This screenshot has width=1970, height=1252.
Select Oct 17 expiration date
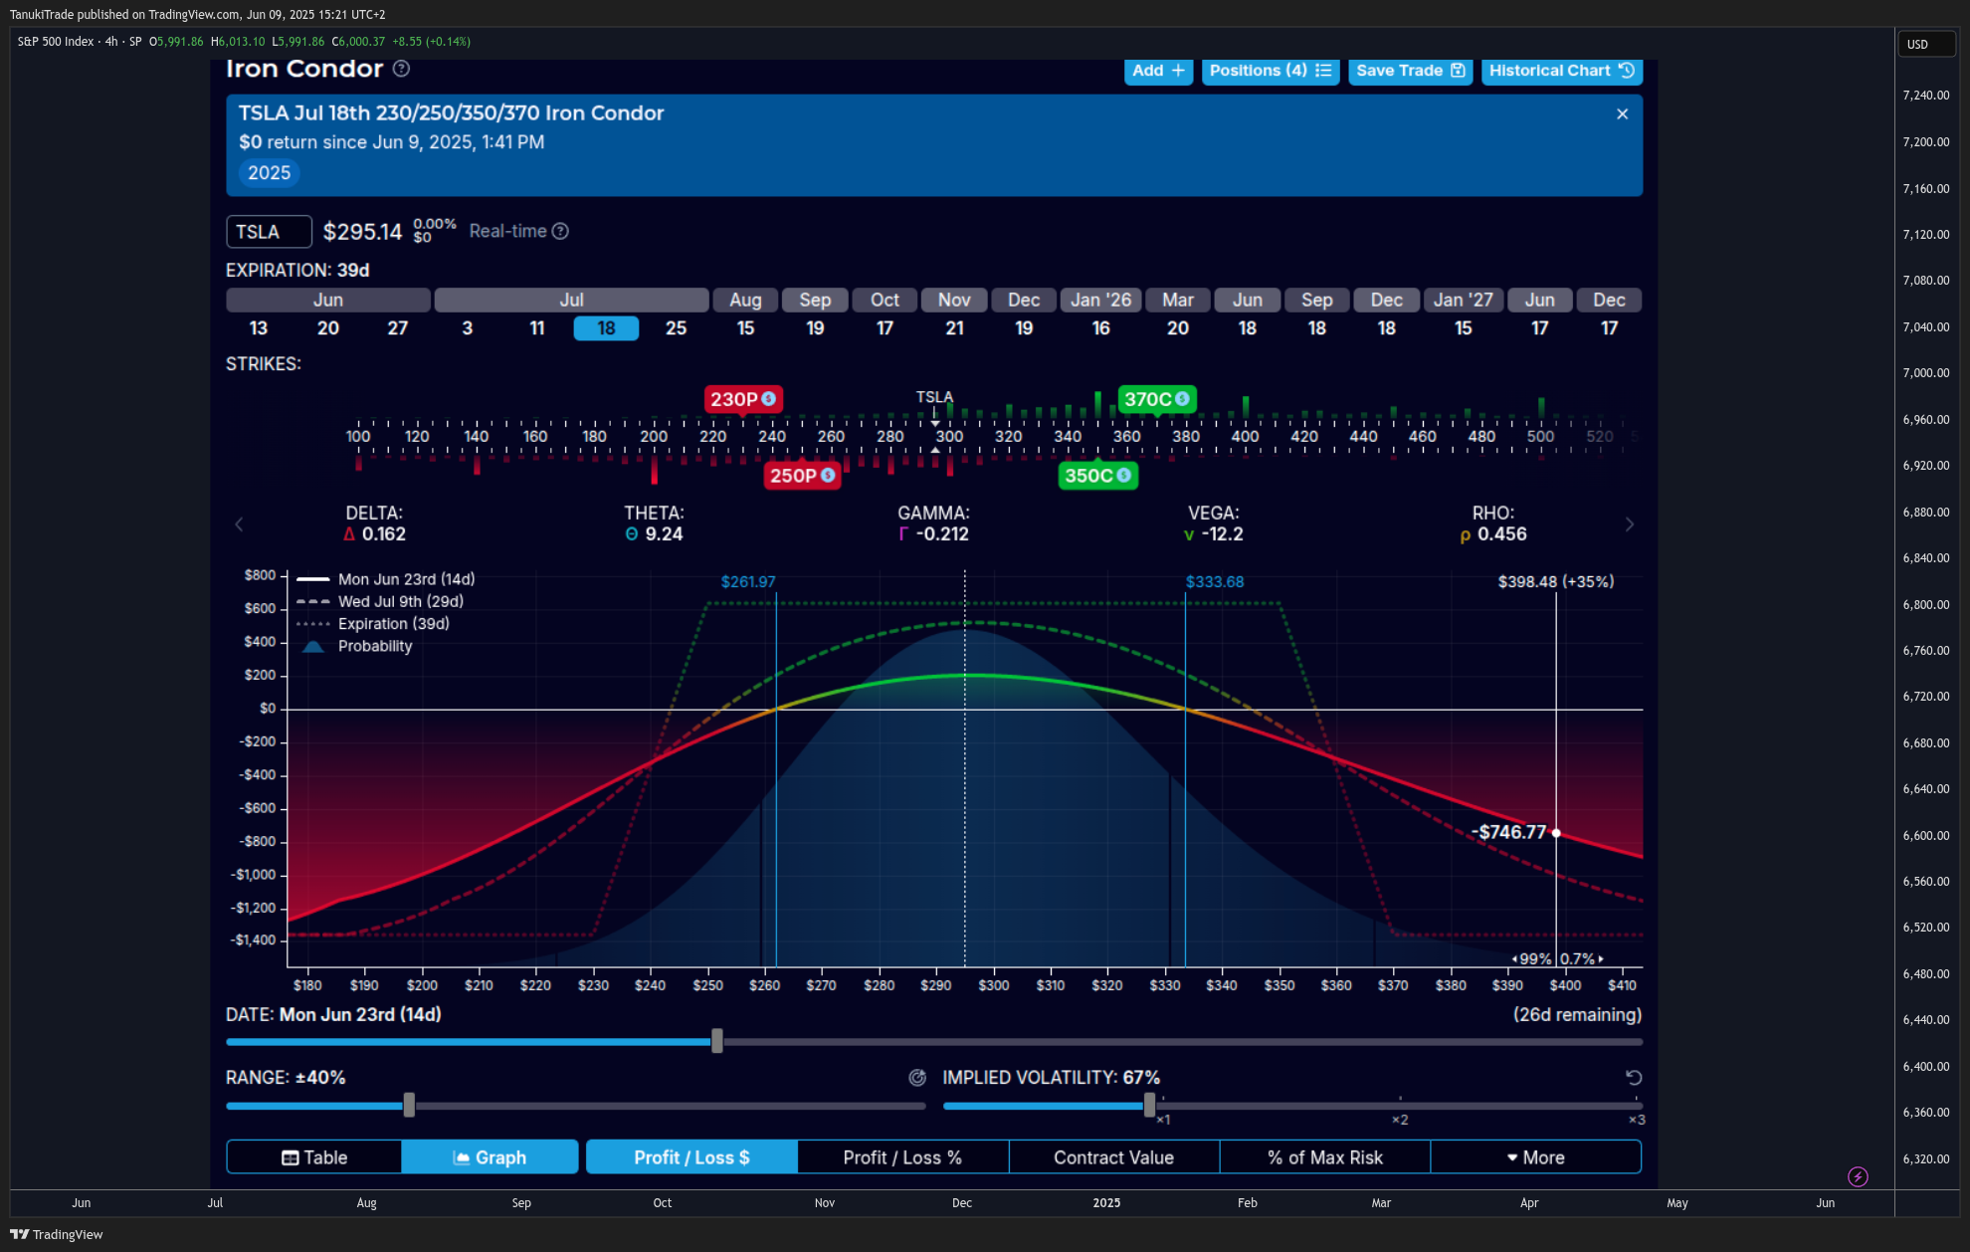[885, 328]
